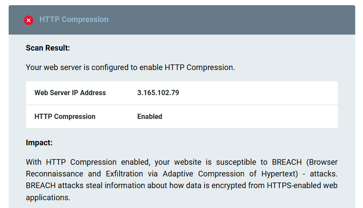Click the "(Browser" text in the impact paragraph
Viewport: 363px width, 208px height.
[x=322, y=162]
